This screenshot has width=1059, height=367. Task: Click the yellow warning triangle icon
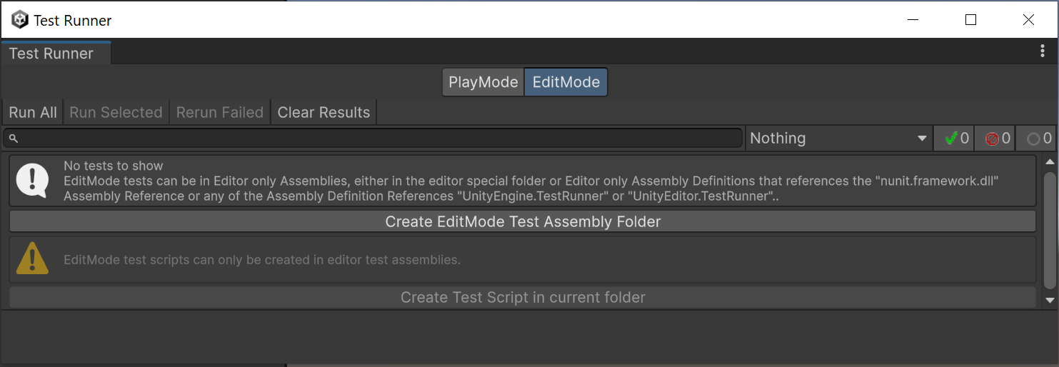coord(33,258)
